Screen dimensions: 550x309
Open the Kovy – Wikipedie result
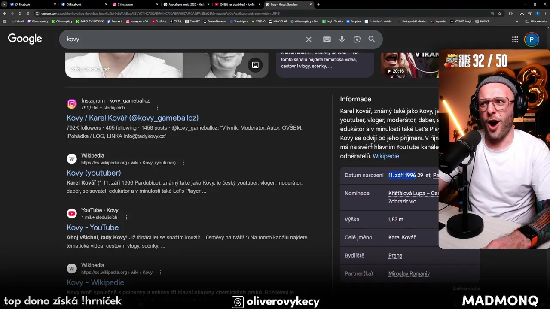point(95,282)
